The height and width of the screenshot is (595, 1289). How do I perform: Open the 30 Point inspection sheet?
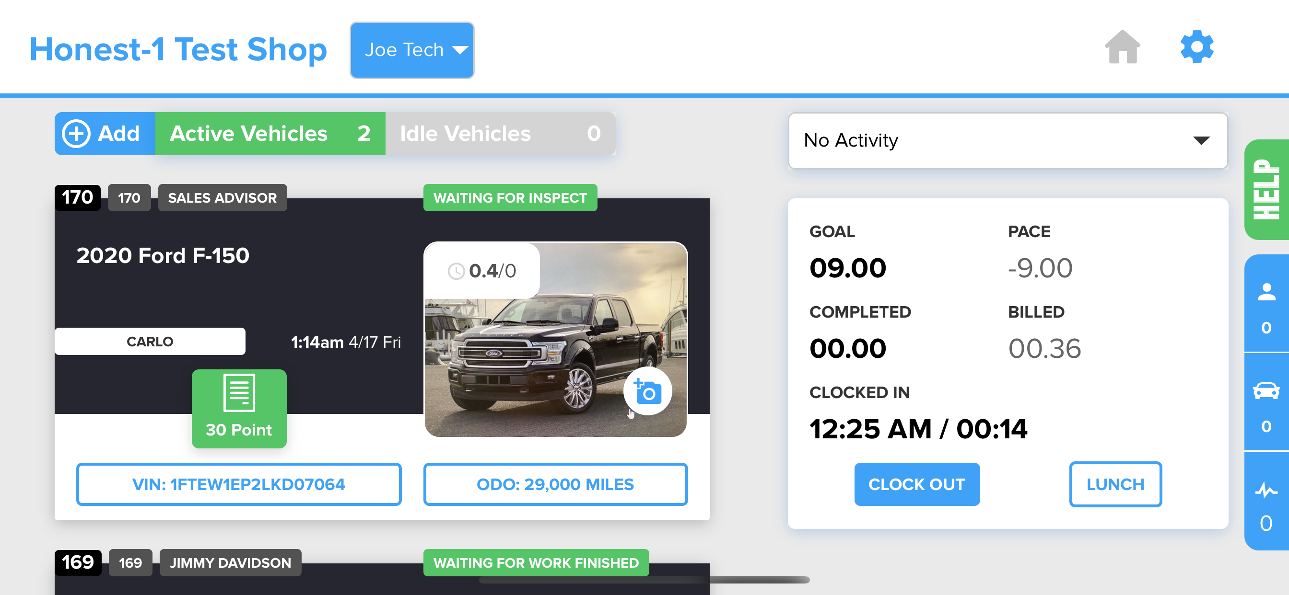[239, 408]
